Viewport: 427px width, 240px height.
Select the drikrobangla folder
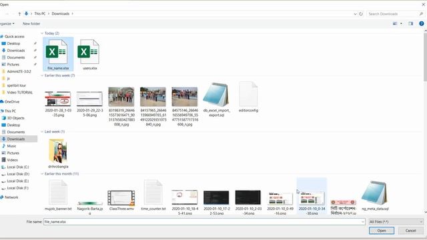(58, 153)
